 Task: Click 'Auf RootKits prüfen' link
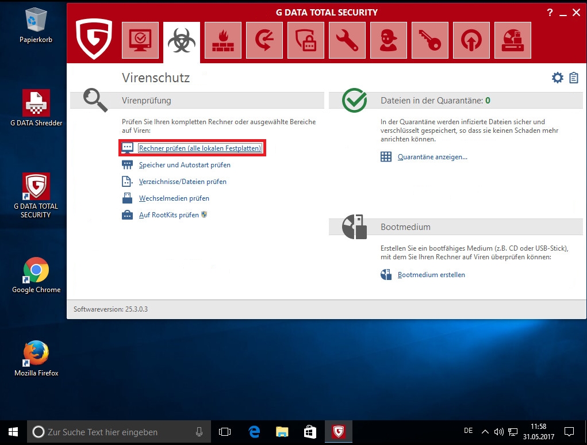click(169, 215)
